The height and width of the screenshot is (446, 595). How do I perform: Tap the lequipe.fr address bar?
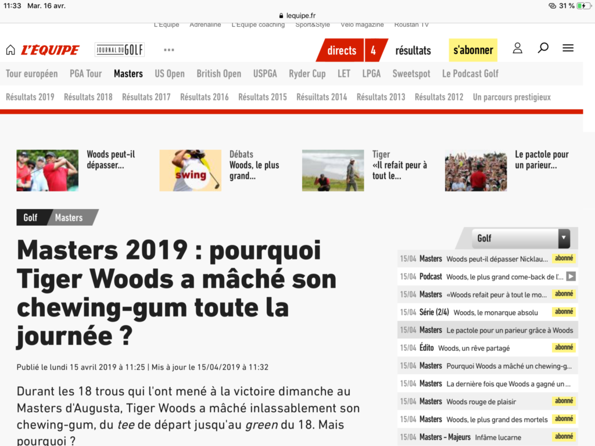click(297, 16)
